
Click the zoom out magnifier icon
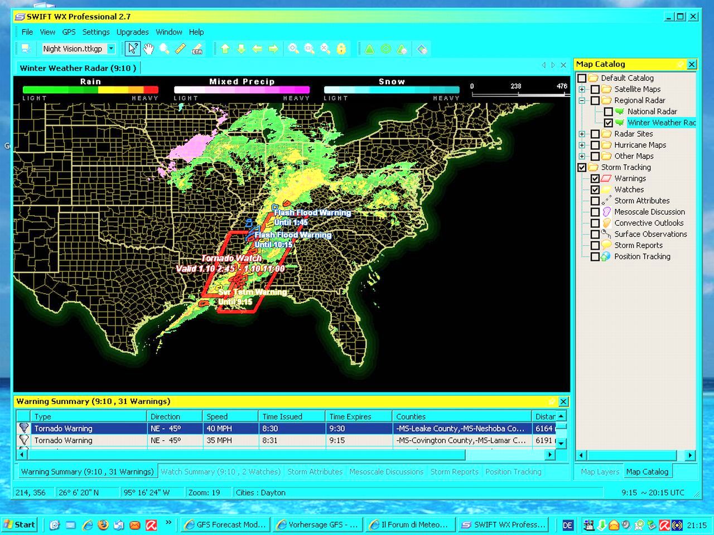309,48
